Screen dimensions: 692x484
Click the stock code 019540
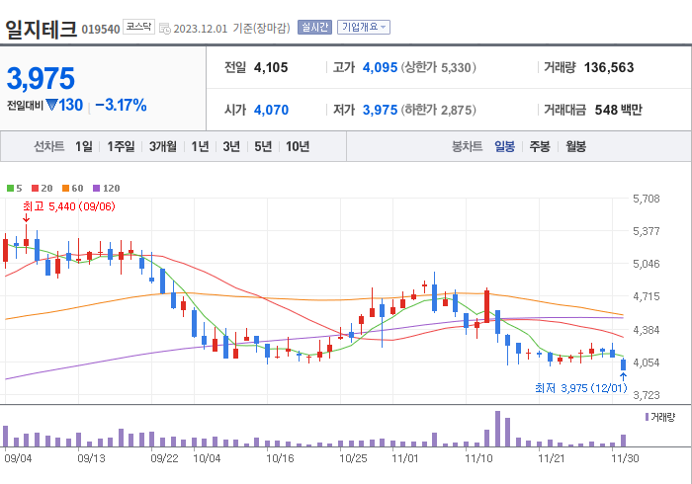tap(101, 30)
